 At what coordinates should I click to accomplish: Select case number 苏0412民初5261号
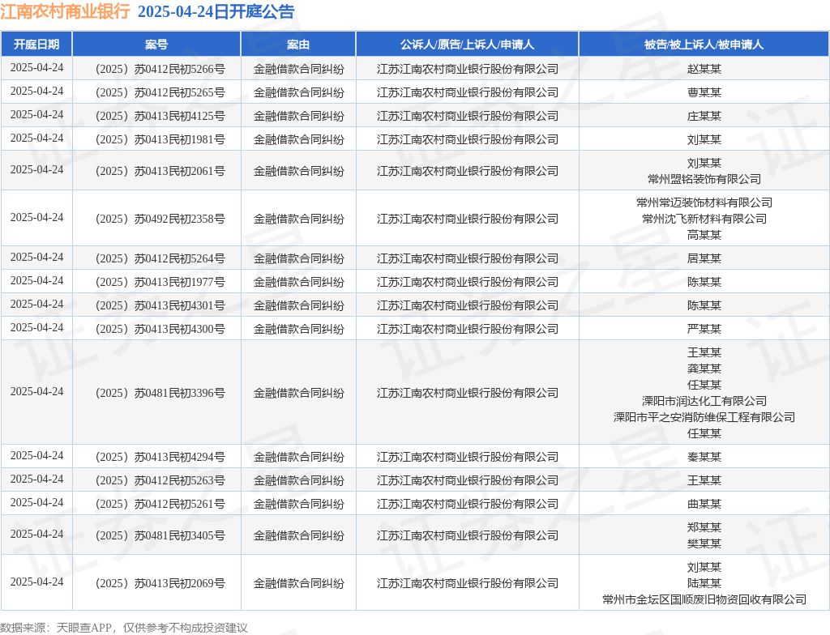click(160, 504)
